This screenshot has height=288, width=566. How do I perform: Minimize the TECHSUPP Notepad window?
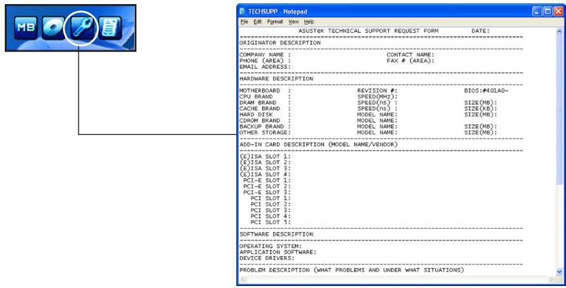coord(537,12)
